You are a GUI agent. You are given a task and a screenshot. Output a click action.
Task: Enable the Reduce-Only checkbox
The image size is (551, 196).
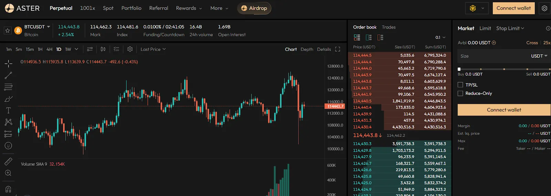pyautogui.click(x=460, y=93)
